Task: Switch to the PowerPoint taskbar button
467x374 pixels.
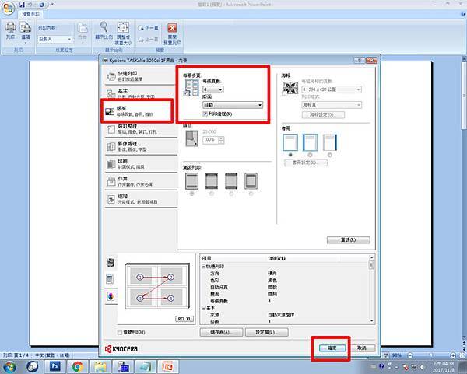Action: [x=168, y=366]
